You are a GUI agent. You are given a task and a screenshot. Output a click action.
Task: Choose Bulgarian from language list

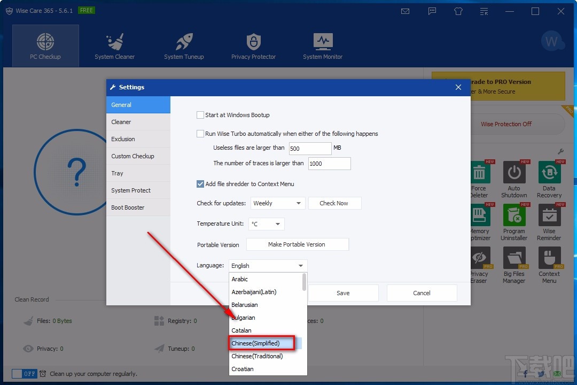click(266, 318)
